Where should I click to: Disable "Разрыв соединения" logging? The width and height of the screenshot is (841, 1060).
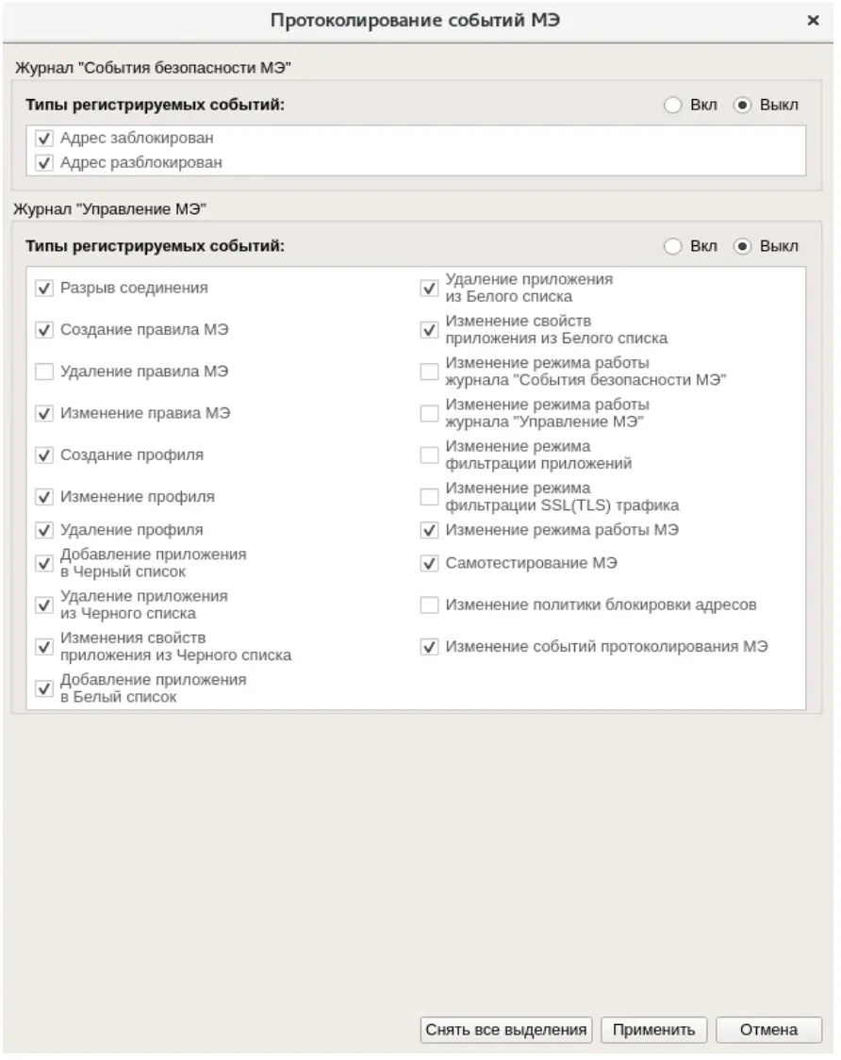click(x=43, y=289)
